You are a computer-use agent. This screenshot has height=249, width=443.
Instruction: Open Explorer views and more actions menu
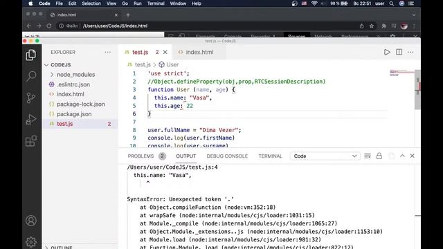click(108, 53)
